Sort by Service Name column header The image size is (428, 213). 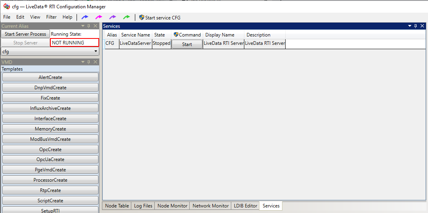(x=135, y=35)
